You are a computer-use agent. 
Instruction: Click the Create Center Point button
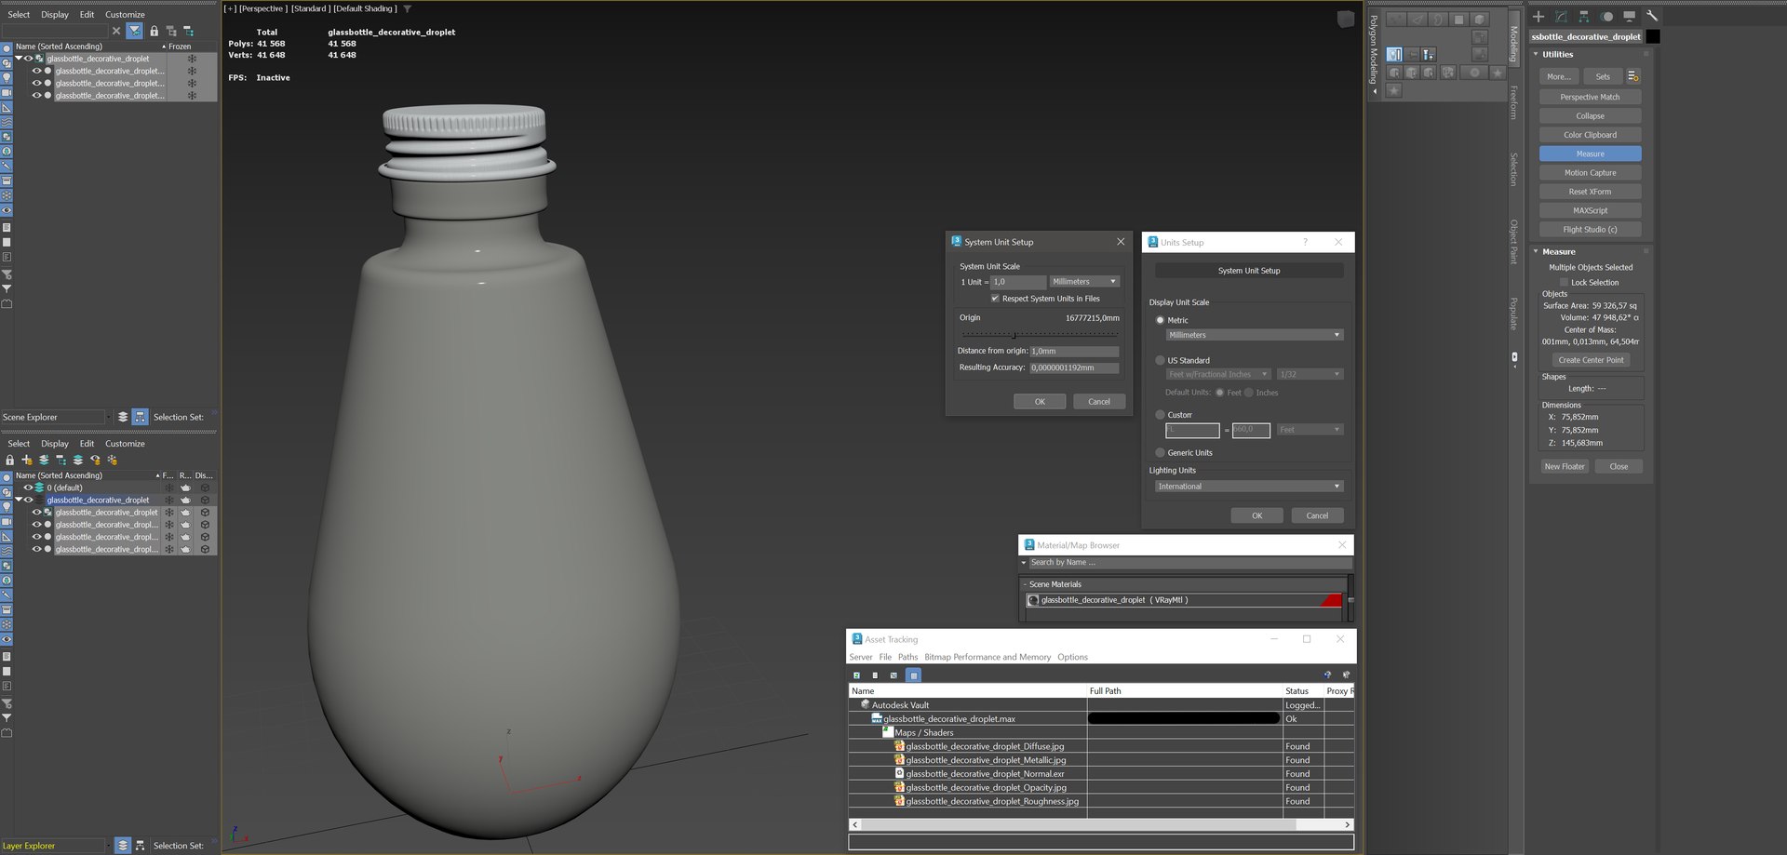point(1591,360)
